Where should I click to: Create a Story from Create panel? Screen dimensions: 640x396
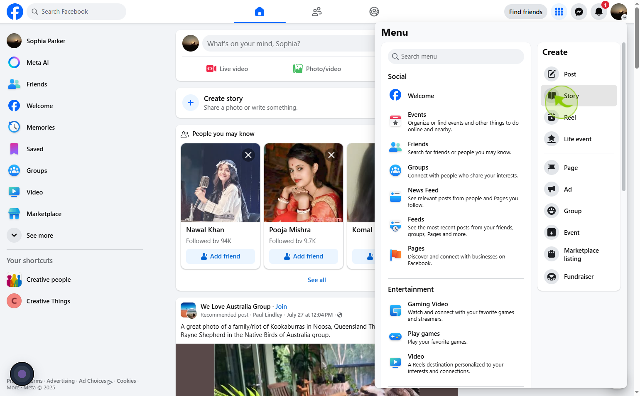click(579, 96)
